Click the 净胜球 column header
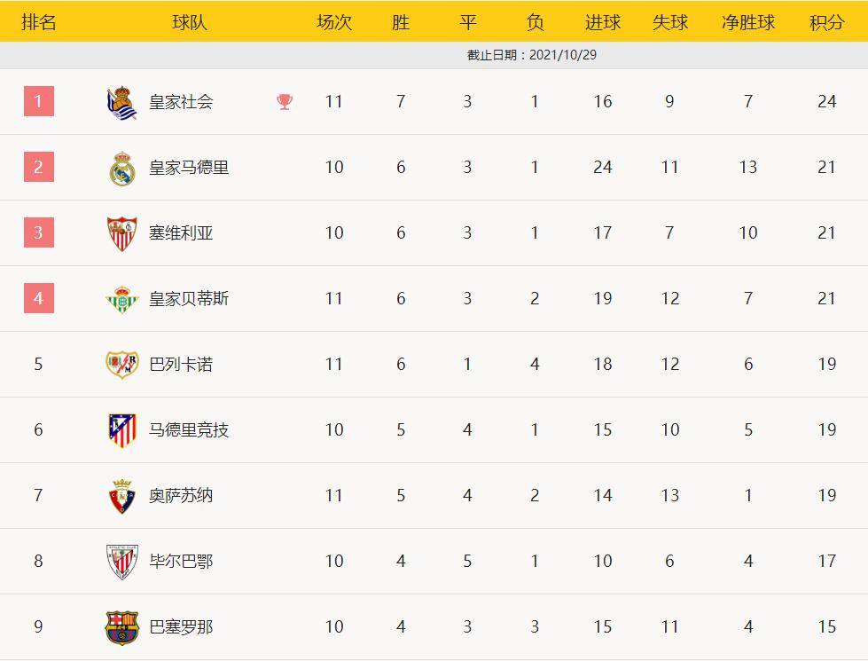This screenshot has width=868, height=661. [748, 22]
